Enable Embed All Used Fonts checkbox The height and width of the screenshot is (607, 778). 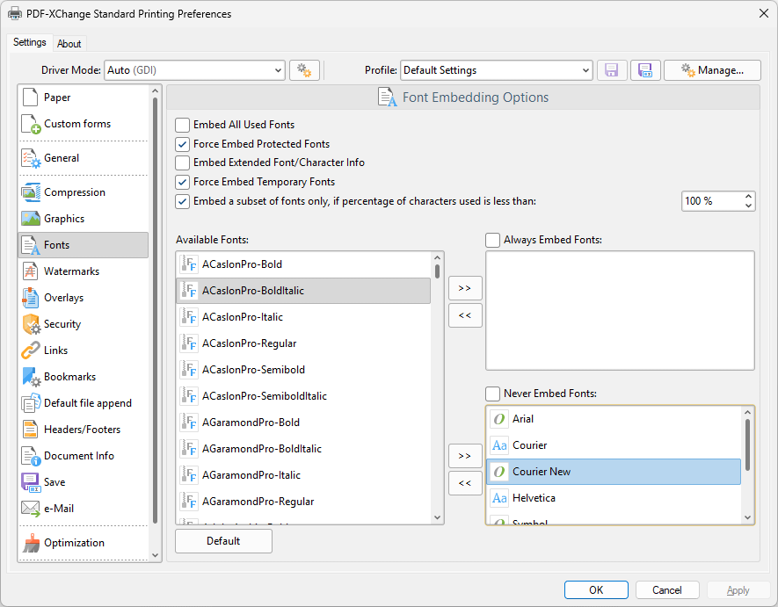[x=183, y=125]
